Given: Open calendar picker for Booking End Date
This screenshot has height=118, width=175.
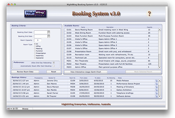Looking at the screenshot, I should click(x=49, y=36).
